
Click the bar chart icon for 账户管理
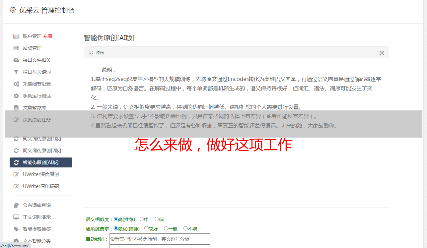pyautogui.click(x=16, y=36)
